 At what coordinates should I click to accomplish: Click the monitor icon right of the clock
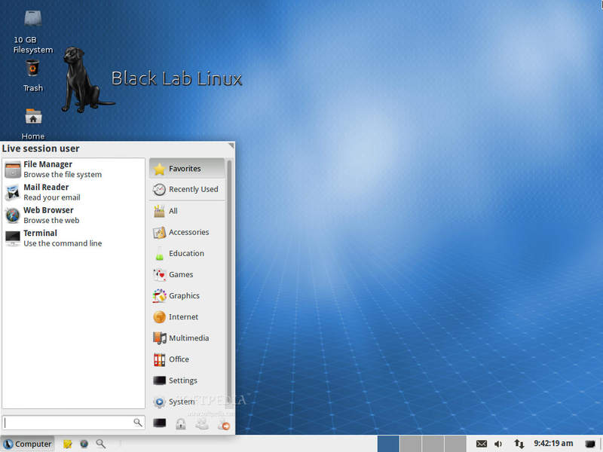pos(590,444)
